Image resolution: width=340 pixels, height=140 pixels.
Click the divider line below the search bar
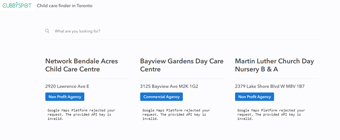point(182,39)
